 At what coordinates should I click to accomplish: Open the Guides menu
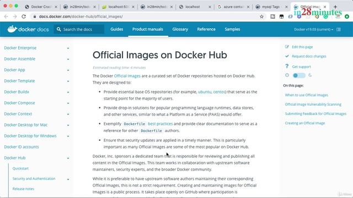coord(116,29)
